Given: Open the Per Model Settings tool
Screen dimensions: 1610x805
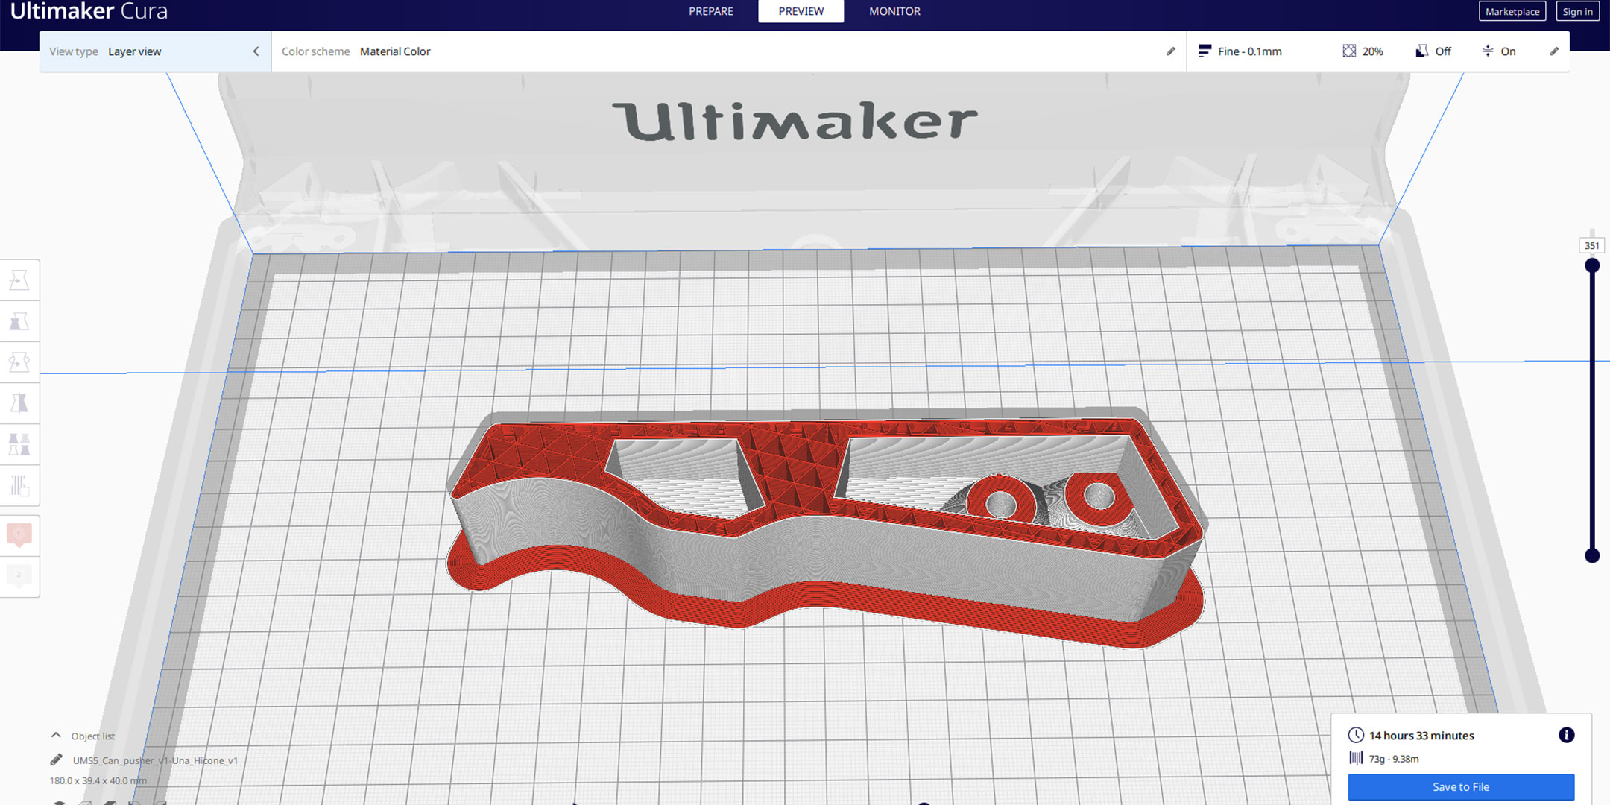Looking at the screenshot, I should tap(19, 444).
